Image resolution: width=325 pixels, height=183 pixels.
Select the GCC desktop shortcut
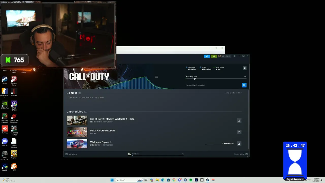(x=14, y=167)
